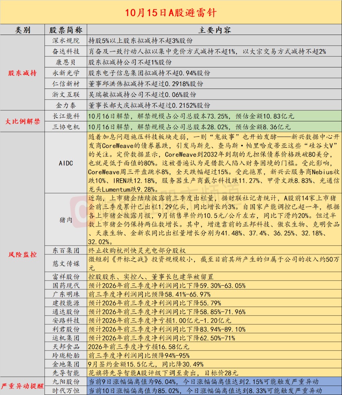Select stock name "天邦食品"
Screen dimensions: 342x395
click(66, 347)
